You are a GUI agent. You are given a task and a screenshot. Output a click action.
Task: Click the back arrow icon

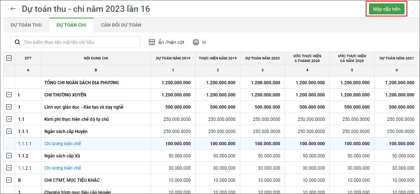click(x=13, y=9)
